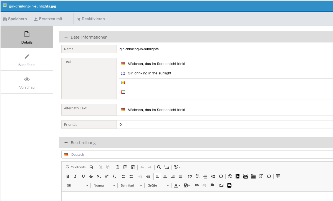Image resolution: width=333 pixels, height=201 pixels.
Task: Collapse the Datei Informationen section
Action: click(66, 37)
